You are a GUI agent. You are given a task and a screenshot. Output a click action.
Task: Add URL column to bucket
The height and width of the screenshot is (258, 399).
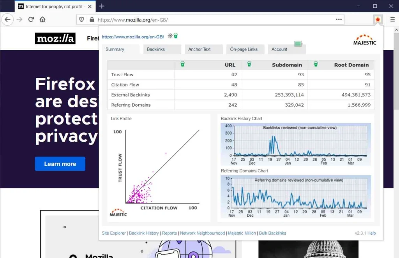pyautogui.click(x=182, y=64)
